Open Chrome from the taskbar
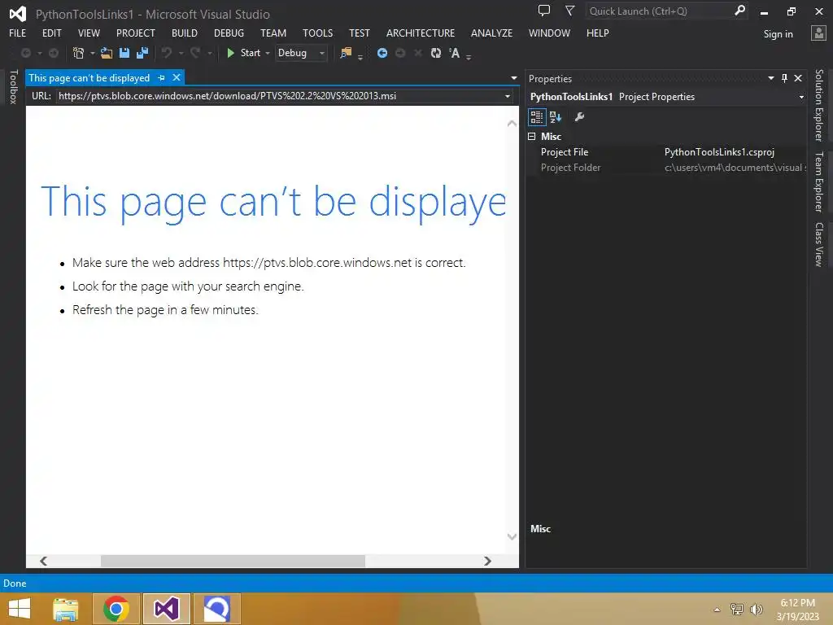 pos(116,609)
